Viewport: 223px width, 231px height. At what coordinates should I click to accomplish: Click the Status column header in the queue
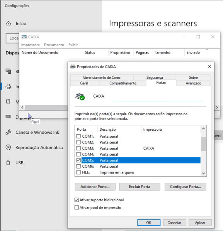pos(95,52)
